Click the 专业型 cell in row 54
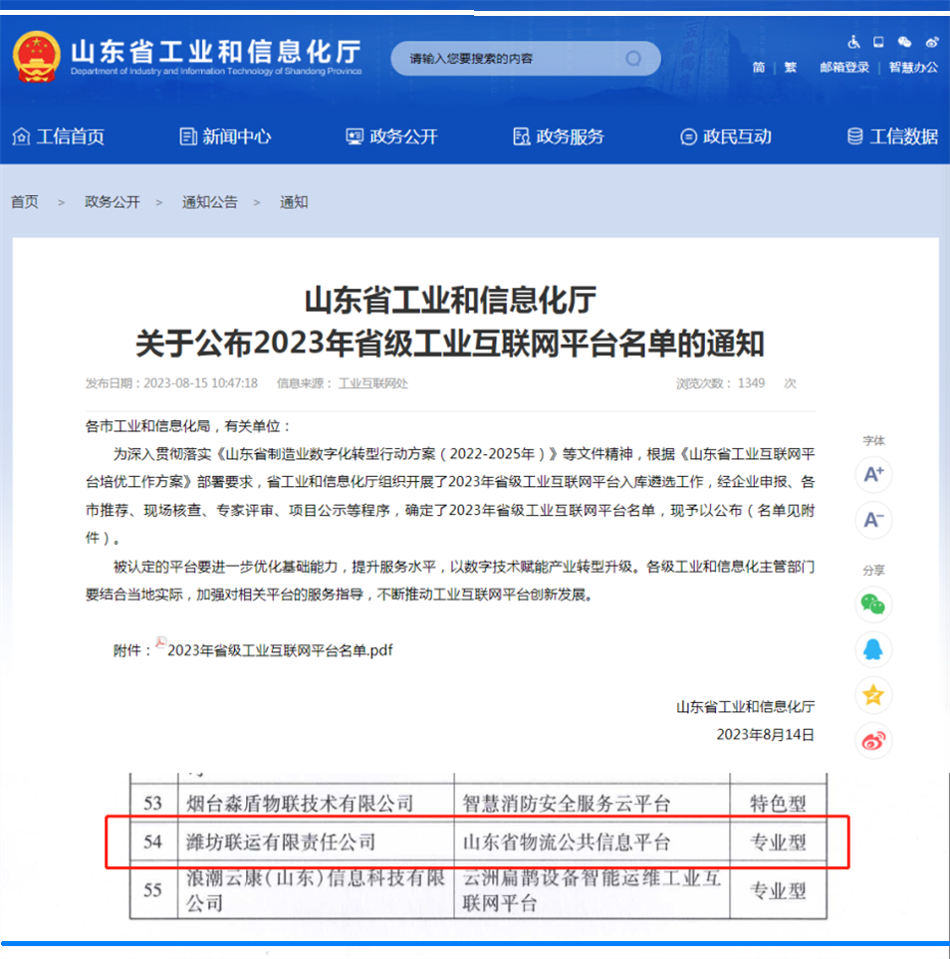 point(778,842)
